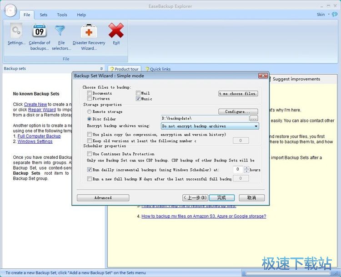Increase the hours spinner value
The image size is (341, 277).
pos(246,168)
